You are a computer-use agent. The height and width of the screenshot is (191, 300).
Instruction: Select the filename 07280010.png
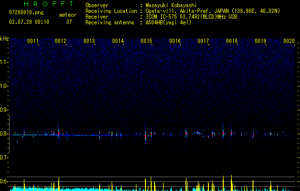coord(26,13)
